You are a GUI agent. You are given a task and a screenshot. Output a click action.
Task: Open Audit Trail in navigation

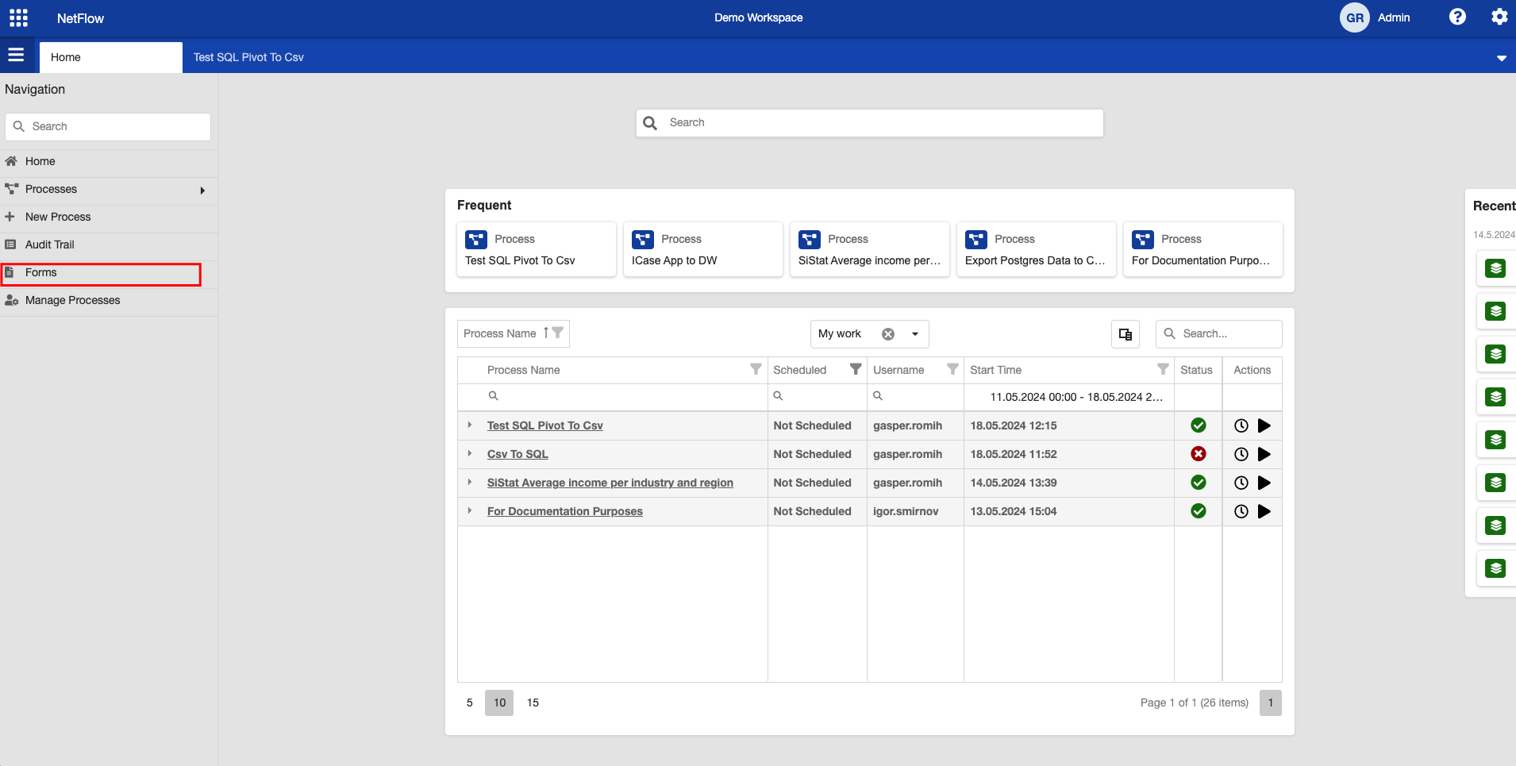click(50, 244)
